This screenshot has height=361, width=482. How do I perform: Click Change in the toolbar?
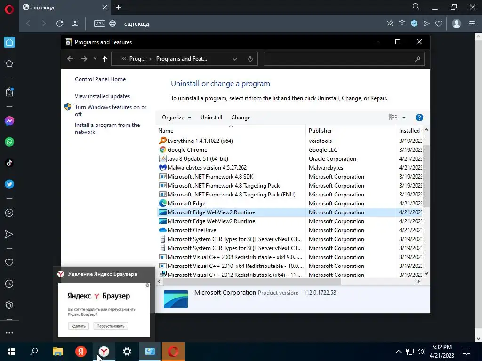tap(241, 118)
